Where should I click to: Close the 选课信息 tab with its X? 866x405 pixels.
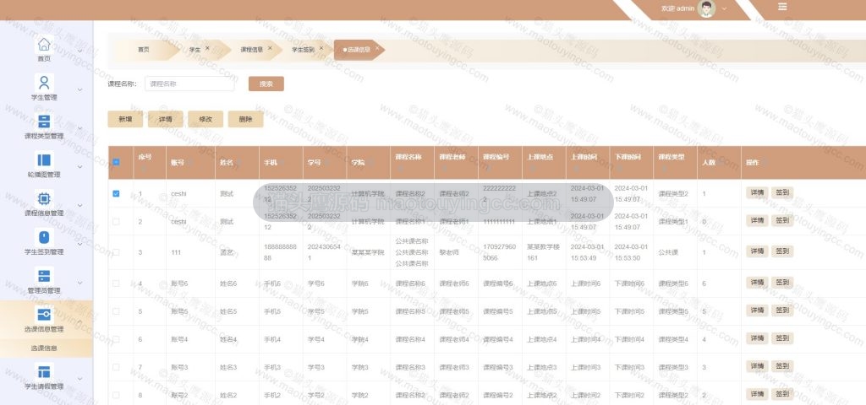(x=376, y=48)
